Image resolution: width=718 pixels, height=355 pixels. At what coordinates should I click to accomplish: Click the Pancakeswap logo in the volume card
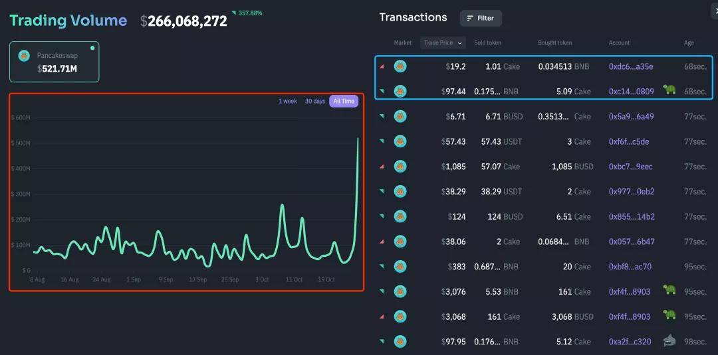click(25, 56)
